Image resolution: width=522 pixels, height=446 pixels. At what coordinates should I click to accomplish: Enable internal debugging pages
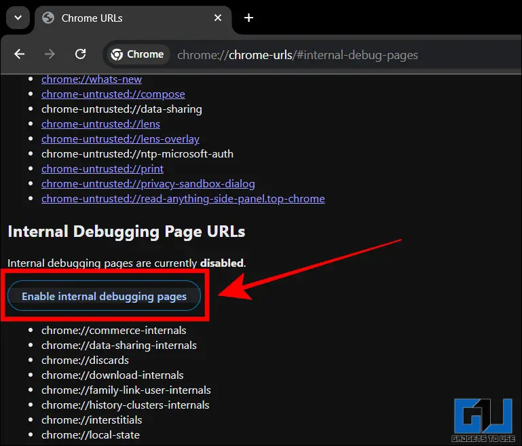[104, 296]
